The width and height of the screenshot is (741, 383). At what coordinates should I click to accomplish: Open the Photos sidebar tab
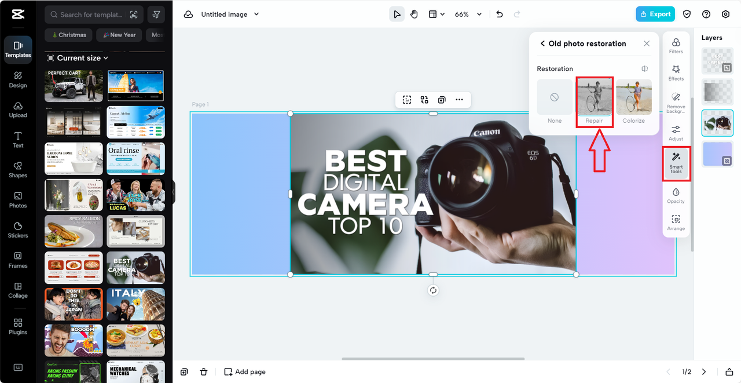18,200
